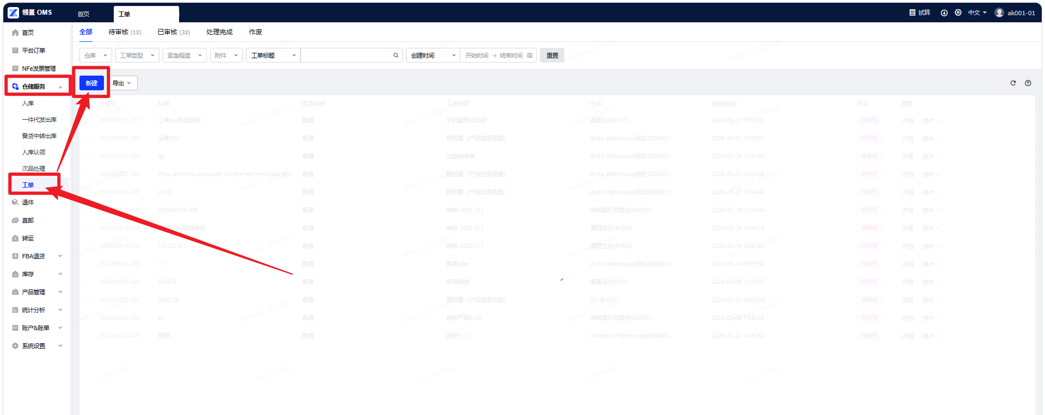Tick the checkbox for WO260514-003

pyautogui.click(x=88, y=264)
